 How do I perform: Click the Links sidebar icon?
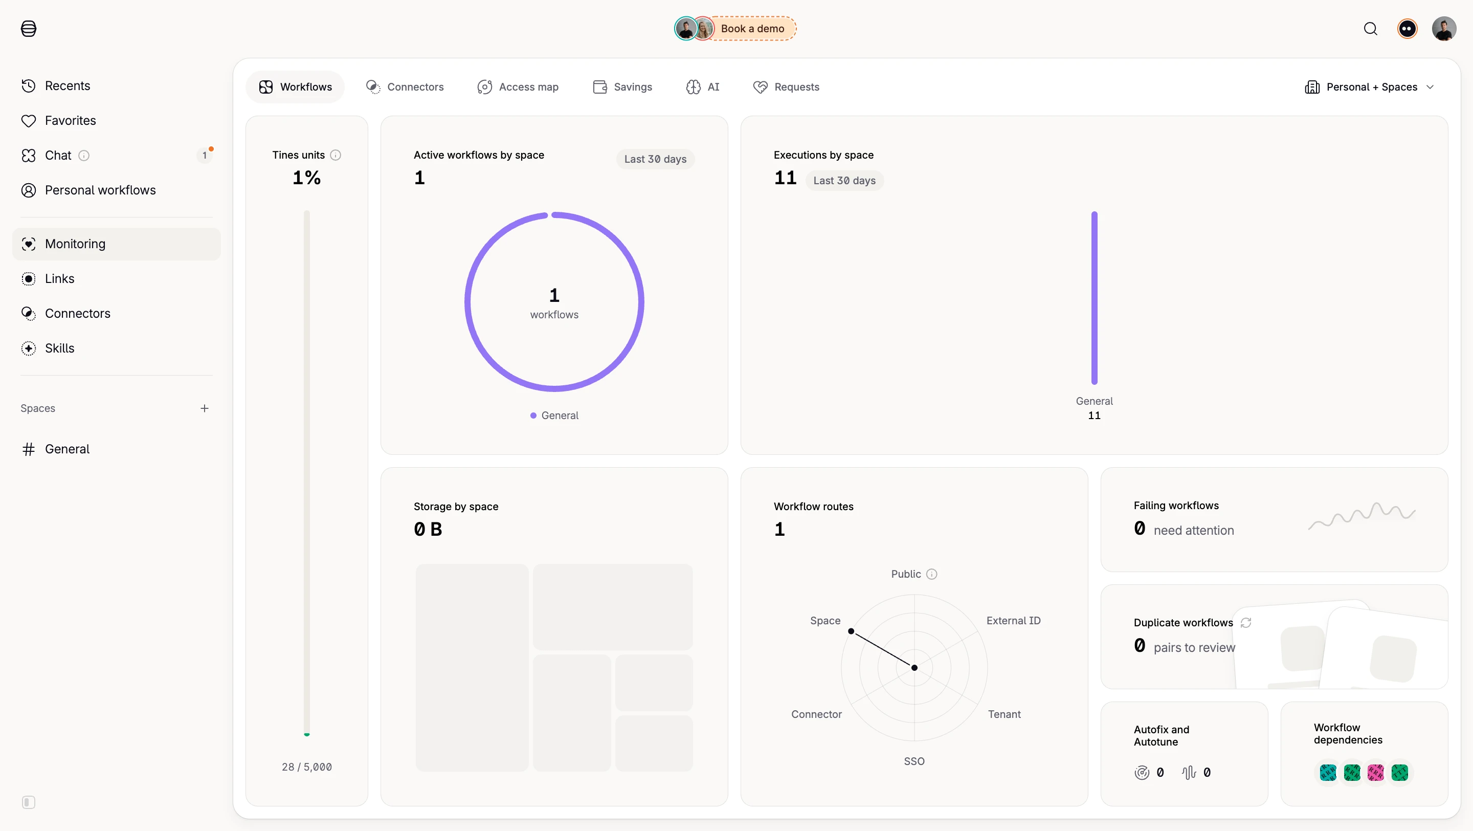[x=29, y=279]
